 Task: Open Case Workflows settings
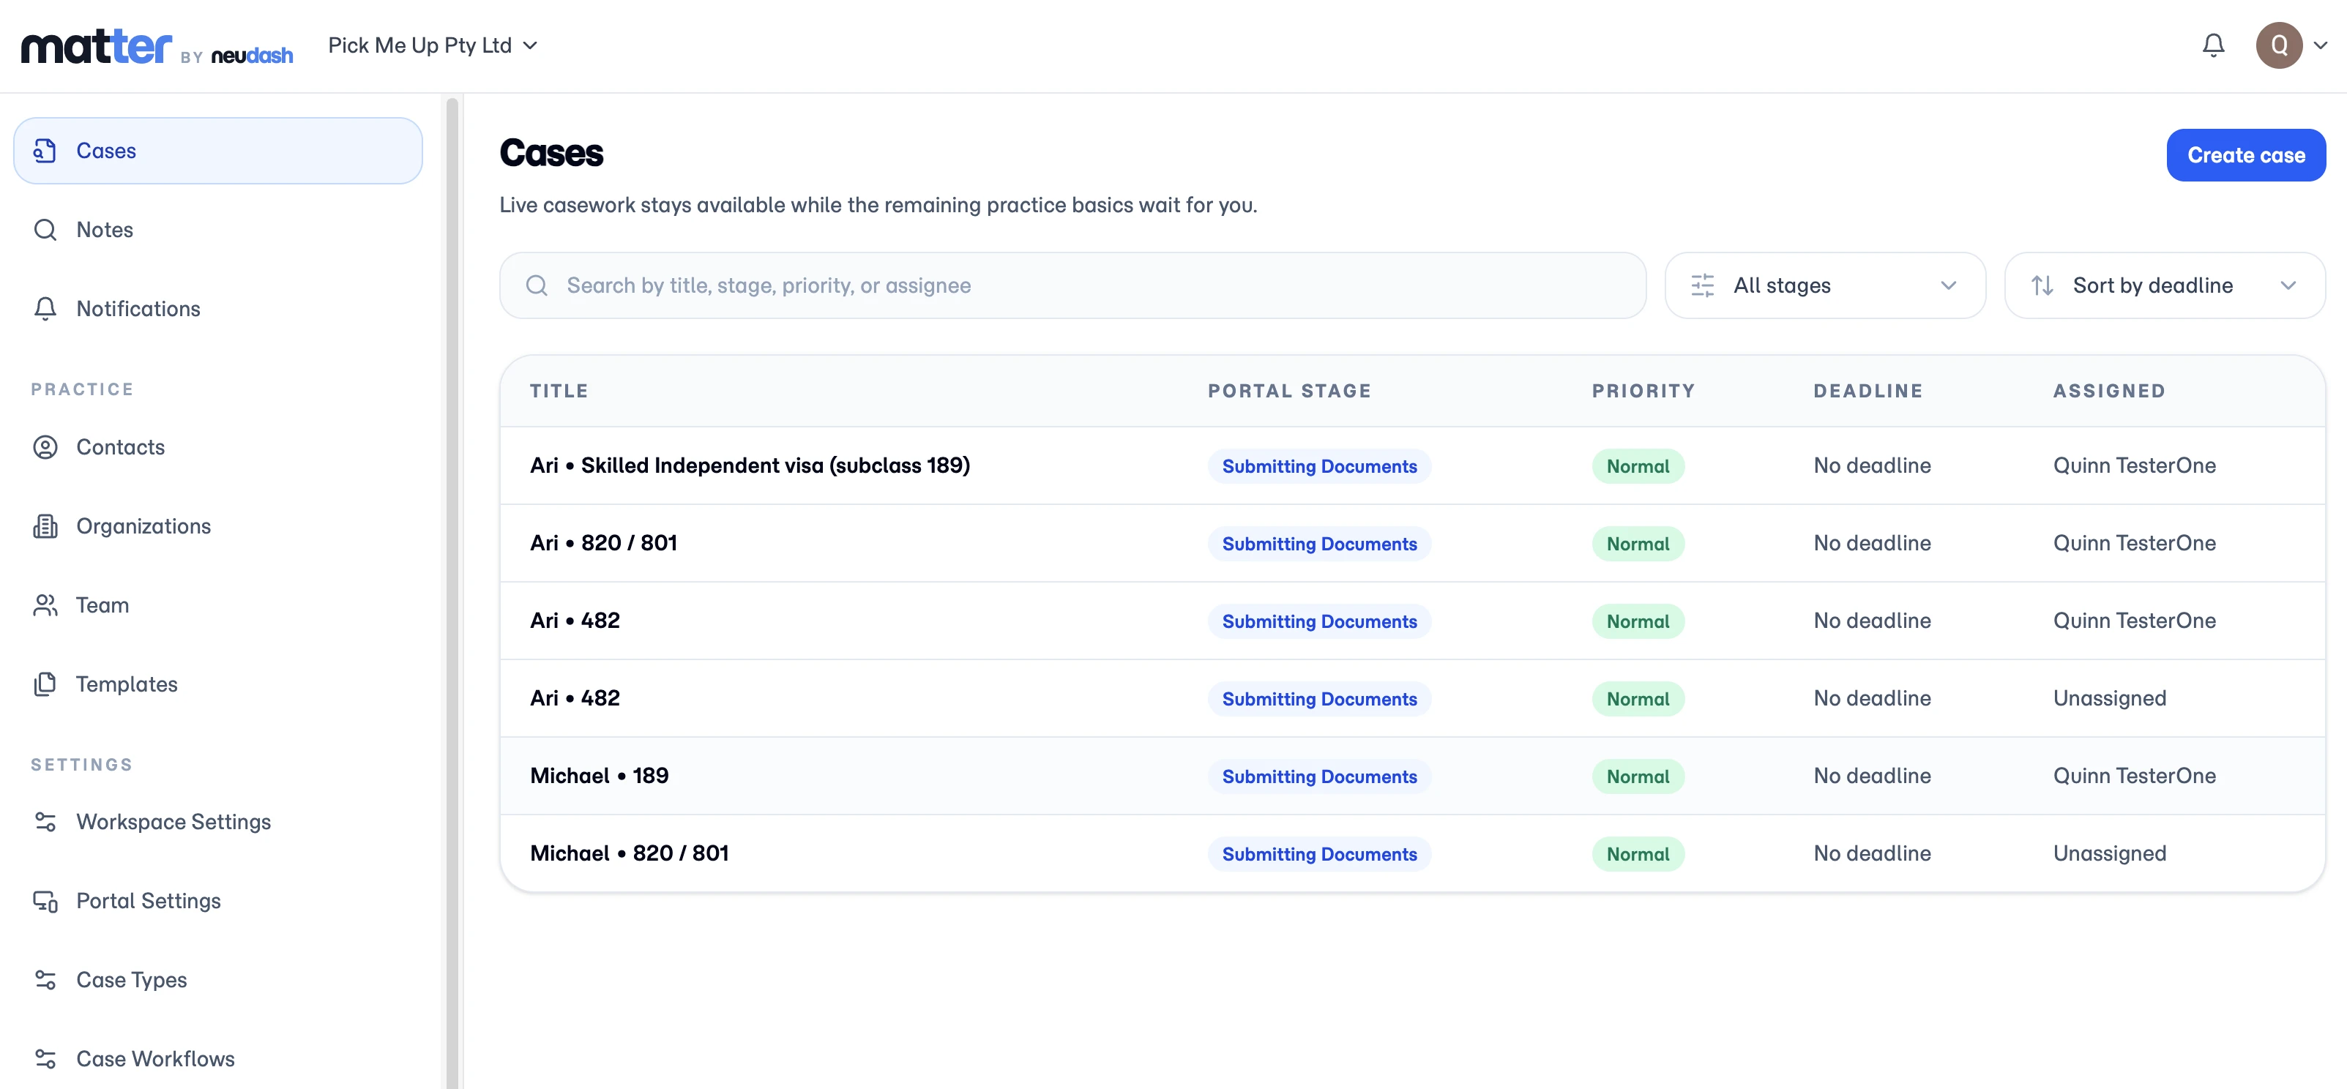(217, 1059)
